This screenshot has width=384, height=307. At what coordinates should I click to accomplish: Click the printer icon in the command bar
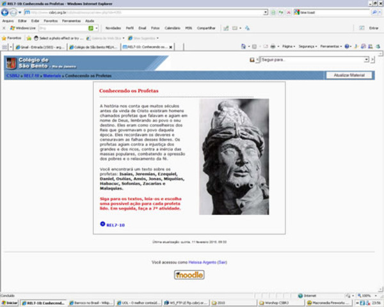(273, 46)
